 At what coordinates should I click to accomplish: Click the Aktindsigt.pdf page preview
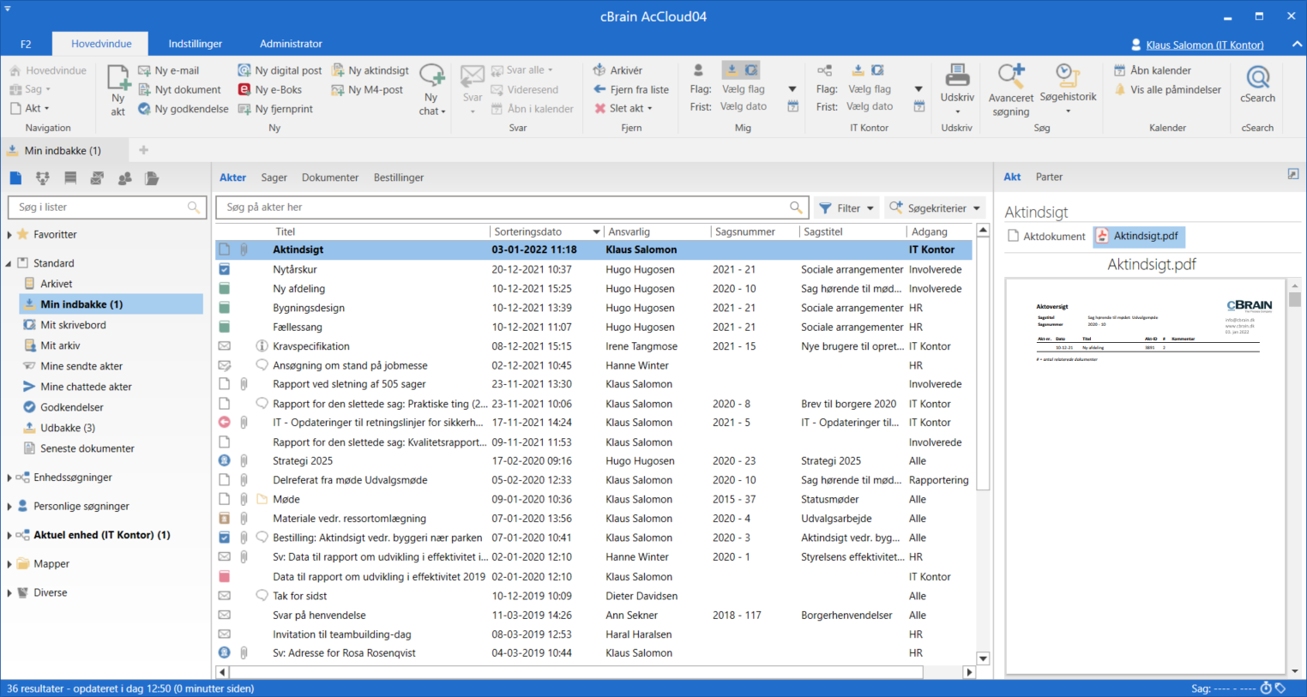tap(1146, 476)
